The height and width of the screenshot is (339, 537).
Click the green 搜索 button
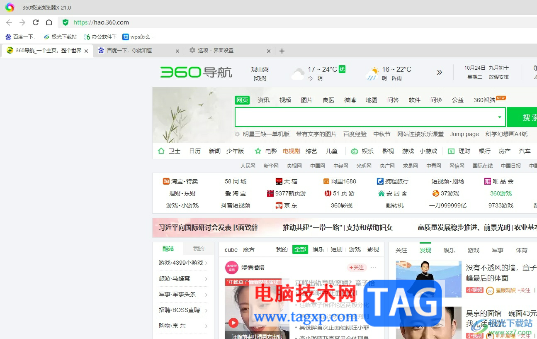tap(522, 117)
